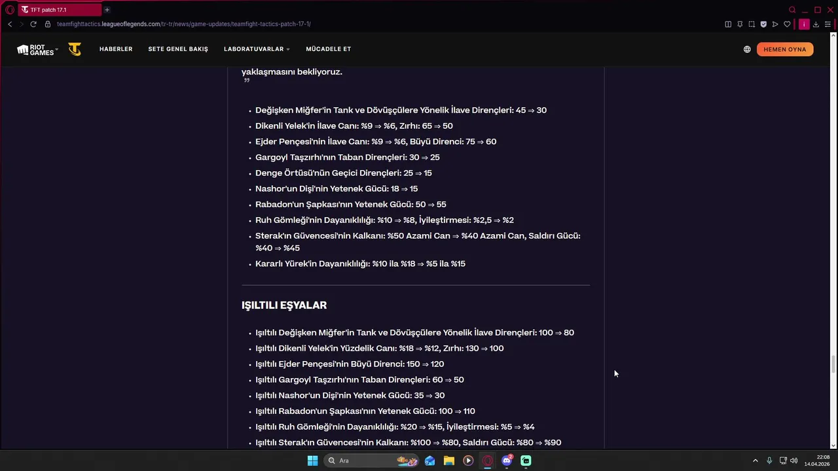Click the Değişken Miğfer 45 ⇒ 30 line

pyautogui.click(x=401, y=111)
